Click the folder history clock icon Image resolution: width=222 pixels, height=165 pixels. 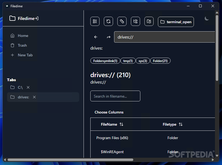(x=149, y=21)
